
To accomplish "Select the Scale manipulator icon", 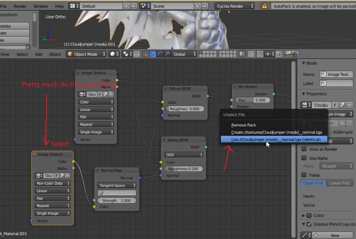I will 167,54.
